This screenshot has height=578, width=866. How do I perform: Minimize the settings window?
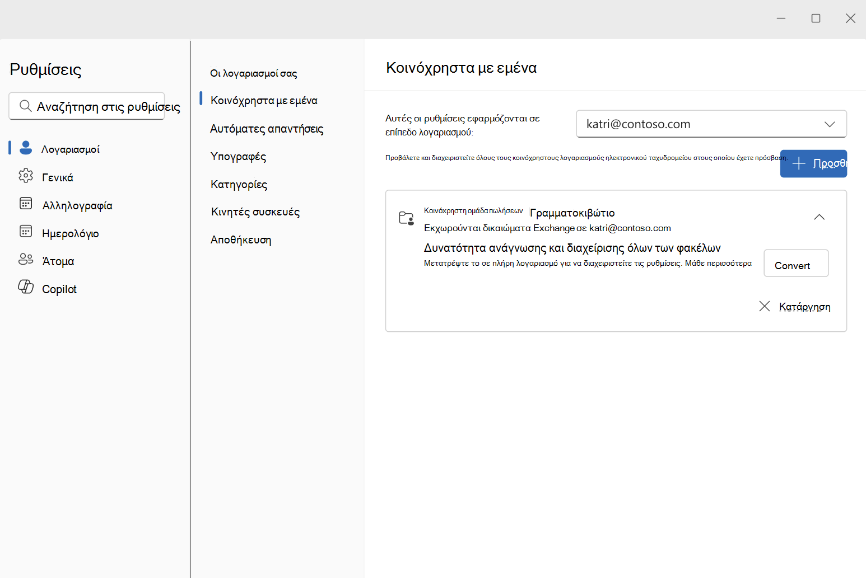pos(781,18)
